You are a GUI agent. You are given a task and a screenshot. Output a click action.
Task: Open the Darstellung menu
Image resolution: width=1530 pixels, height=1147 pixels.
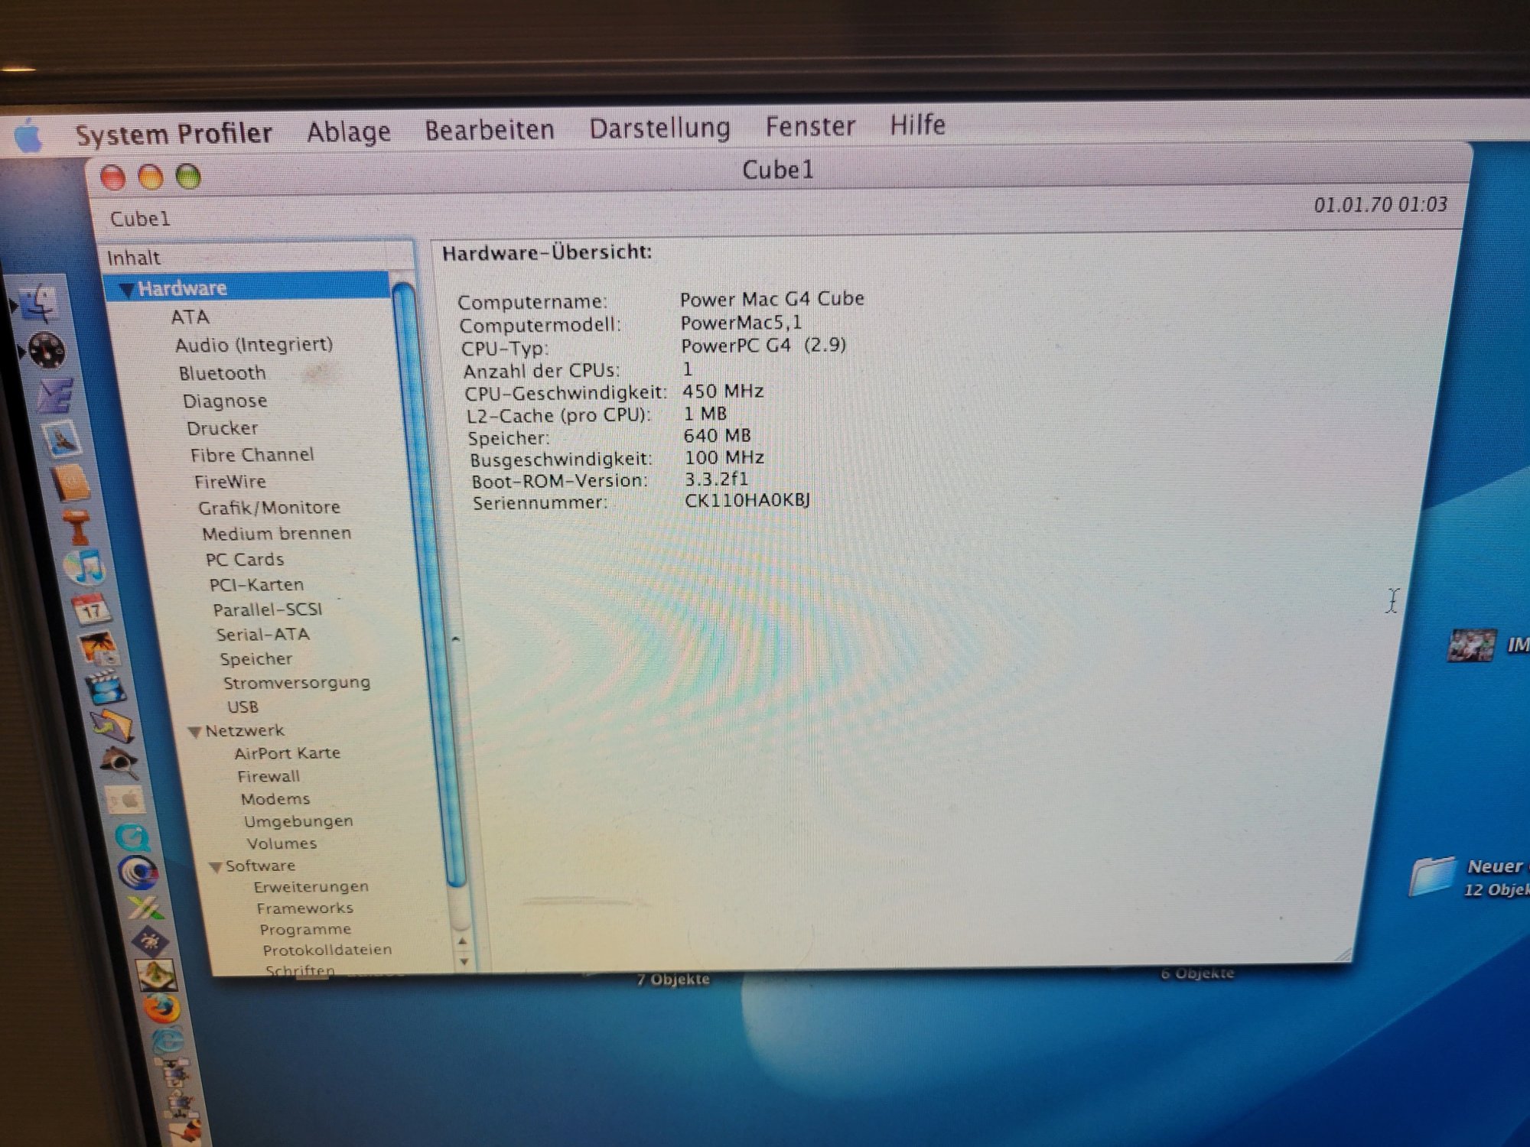click(659, 128)
